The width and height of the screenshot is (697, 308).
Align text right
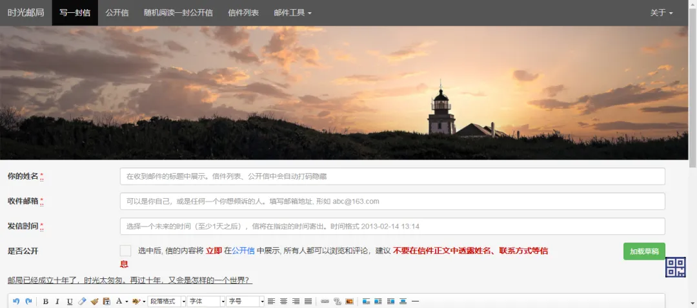tap(296, 302)
